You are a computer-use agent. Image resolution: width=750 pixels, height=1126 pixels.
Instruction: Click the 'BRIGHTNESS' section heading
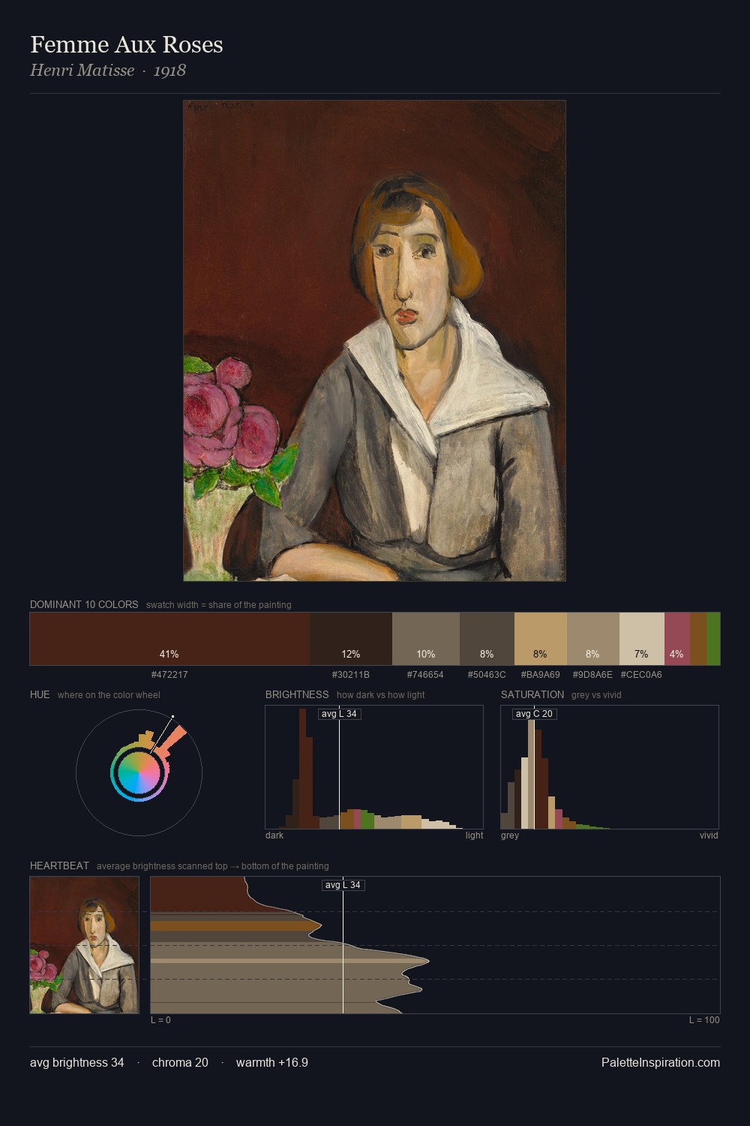coord(297,694)
